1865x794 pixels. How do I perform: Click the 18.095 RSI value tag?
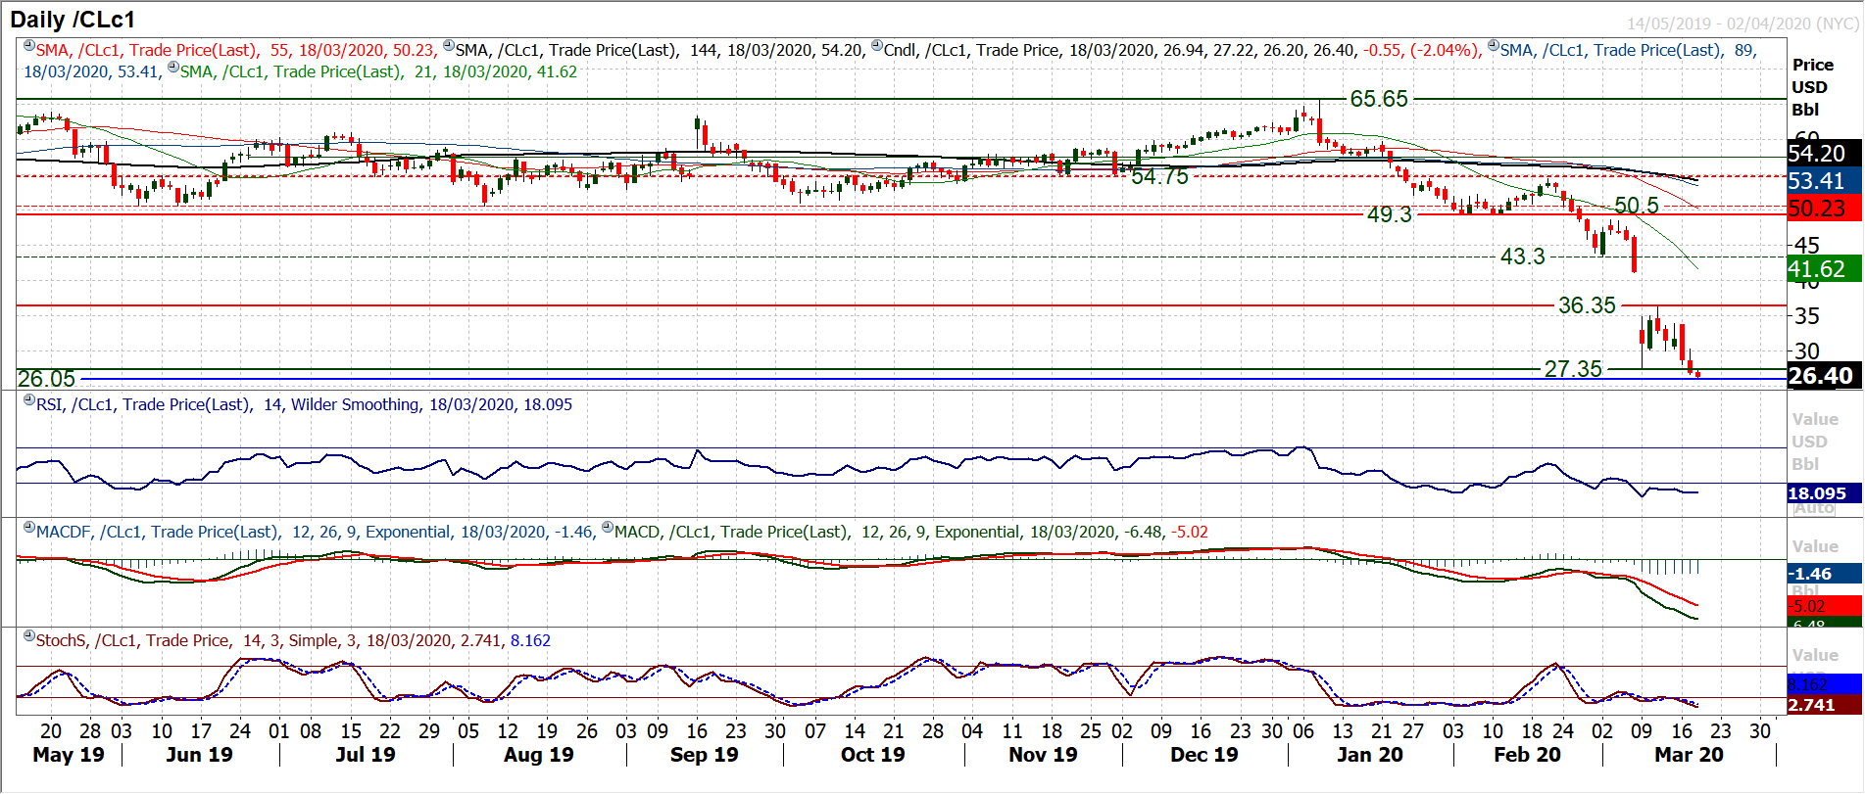pos(1824,493)
